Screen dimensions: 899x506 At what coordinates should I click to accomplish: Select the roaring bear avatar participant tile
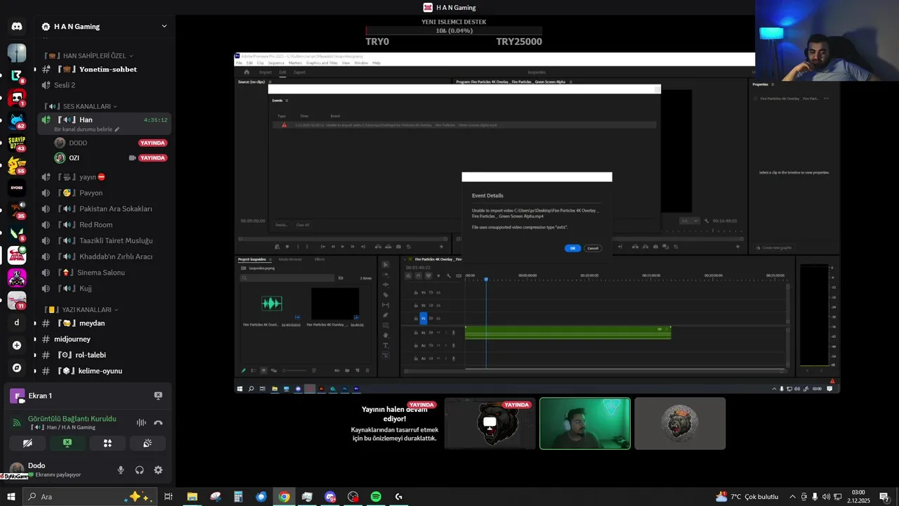coord(680,424)
